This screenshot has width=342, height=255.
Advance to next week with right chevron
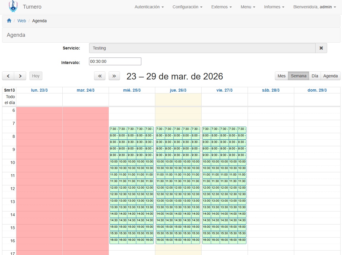click(20, 76)
